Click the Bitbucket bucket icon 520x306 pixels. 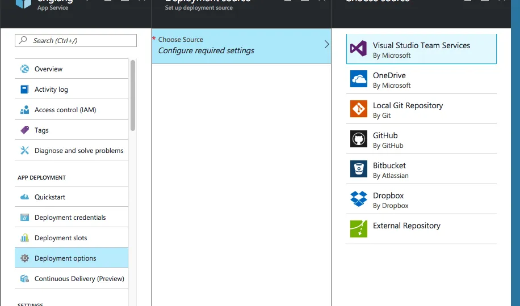359,169
